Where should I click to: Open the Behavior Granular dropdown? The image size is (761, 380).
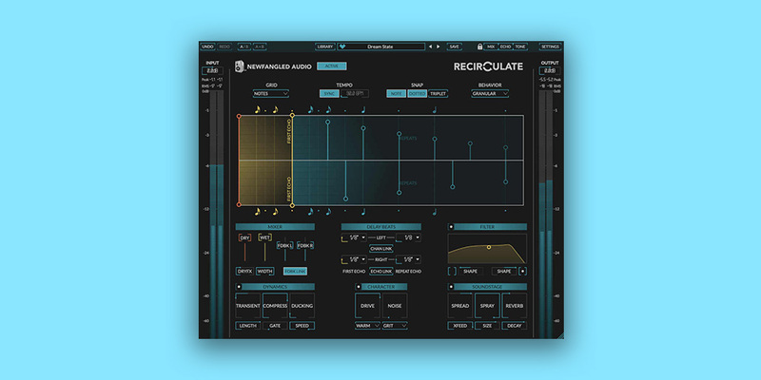point(490,93)
